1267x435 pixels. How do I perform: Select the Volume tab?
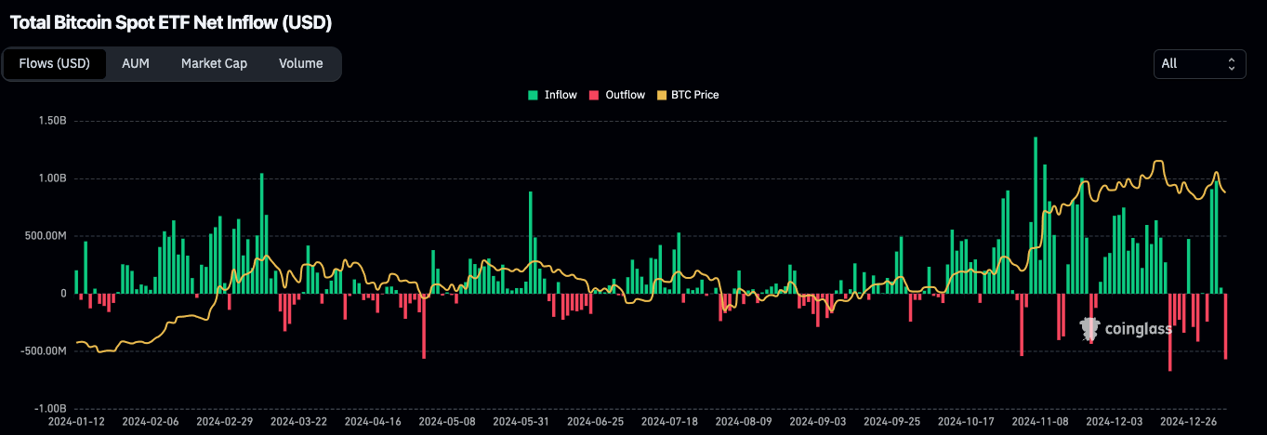(300, 63)
